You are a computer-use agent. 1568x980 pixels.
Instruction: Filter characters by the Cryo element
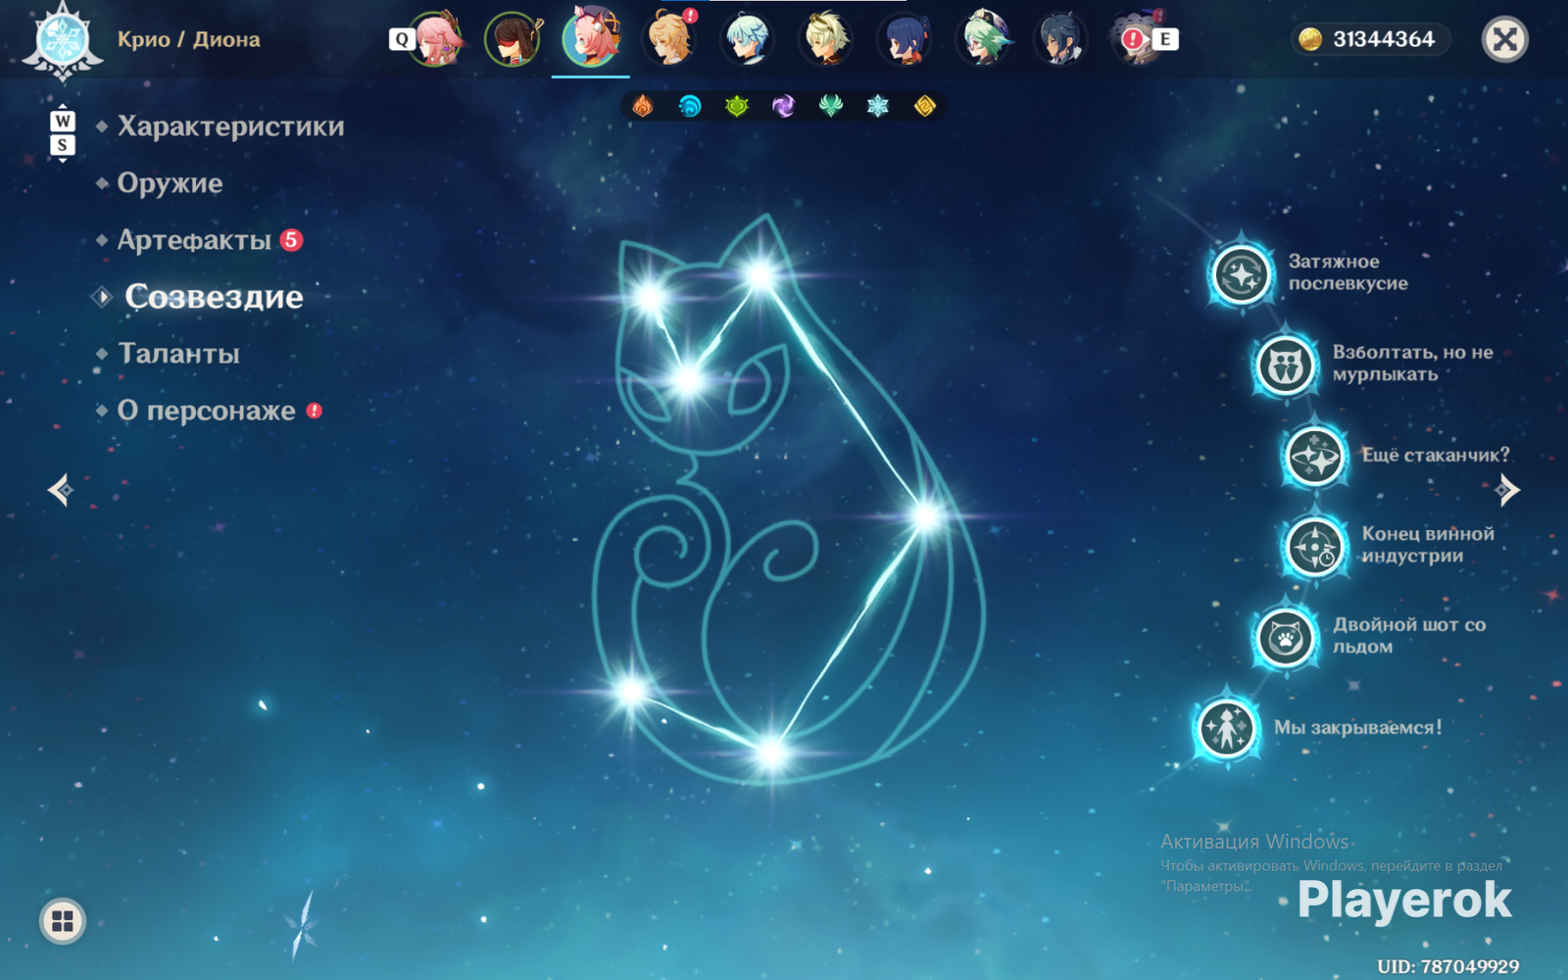(x=877, y=106)
